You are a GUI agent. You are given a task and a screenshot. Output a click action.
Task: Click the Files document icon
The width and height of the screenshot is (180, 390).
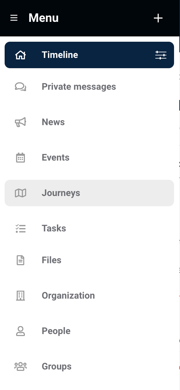(21, 260)
